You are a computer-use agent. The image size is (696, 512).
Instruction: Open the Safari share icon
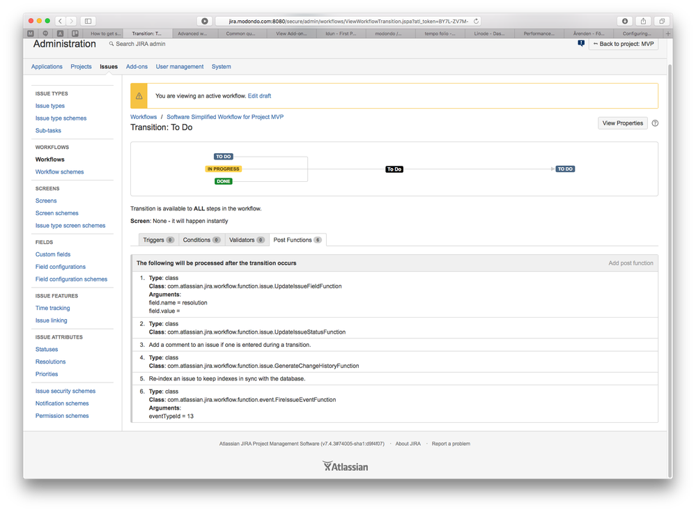pyautogui.click(x=643, y=21)
